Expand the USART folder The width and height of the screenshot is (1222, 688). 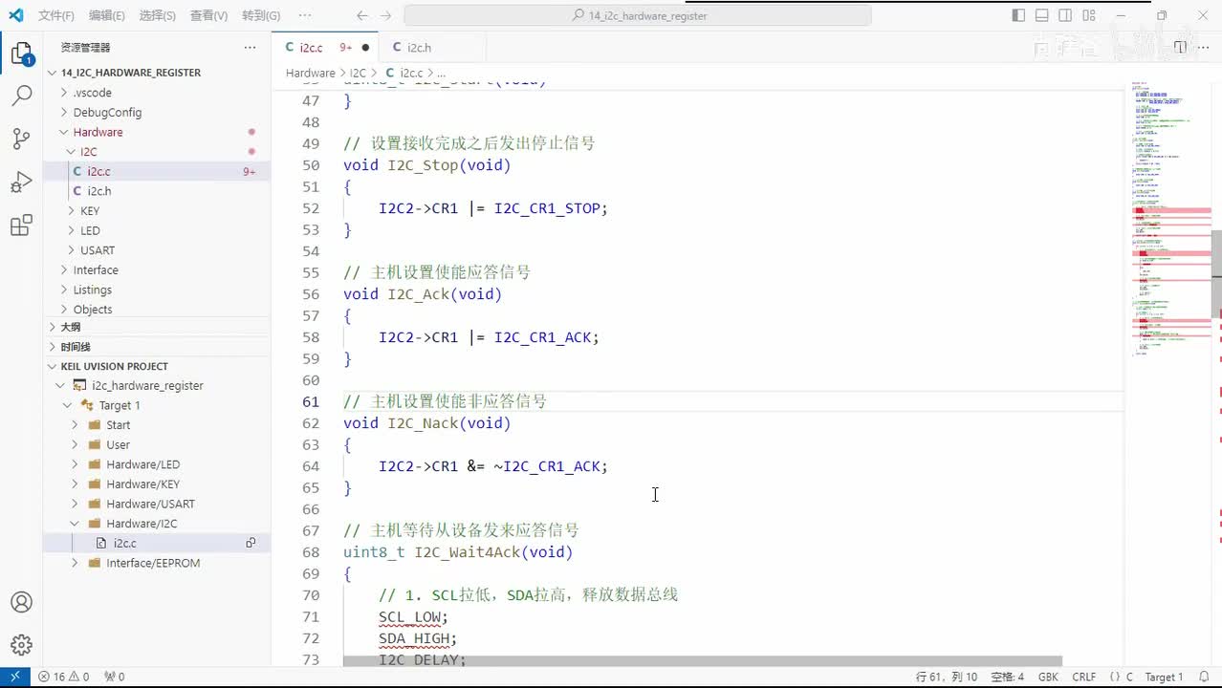[x=98, y=250]
